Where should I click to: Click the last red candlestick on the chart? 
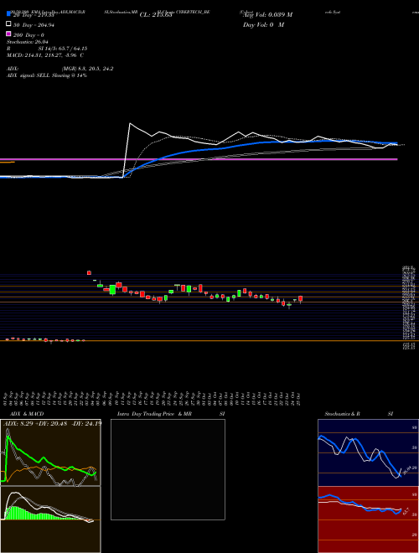tap(301, 299)
